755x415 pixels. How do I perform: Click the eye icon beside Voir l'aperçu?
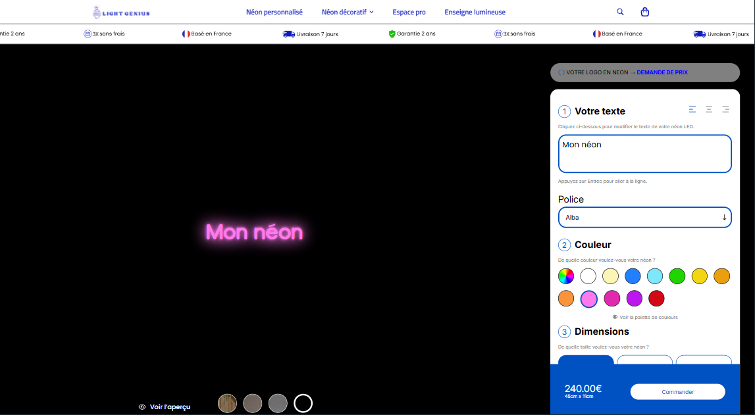click(x=142, y=407)
